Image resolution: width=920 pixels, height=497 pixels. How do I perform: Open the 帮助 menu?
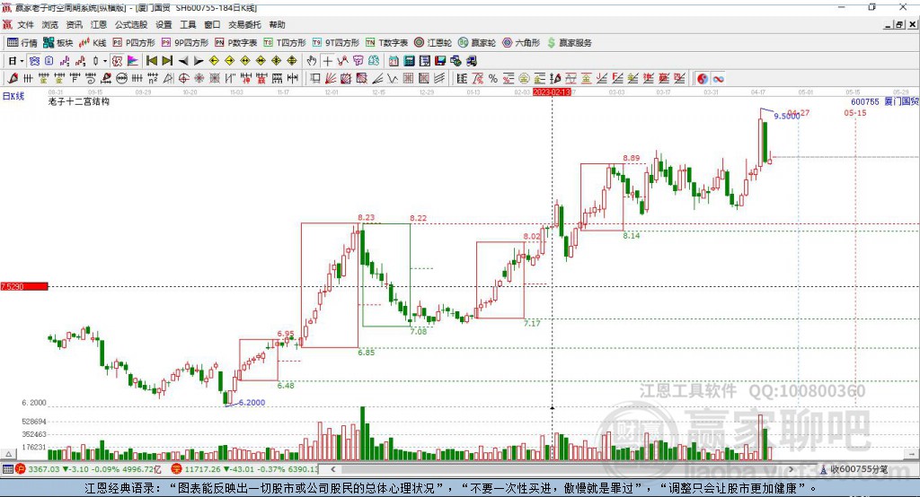(x=277, y=24)
